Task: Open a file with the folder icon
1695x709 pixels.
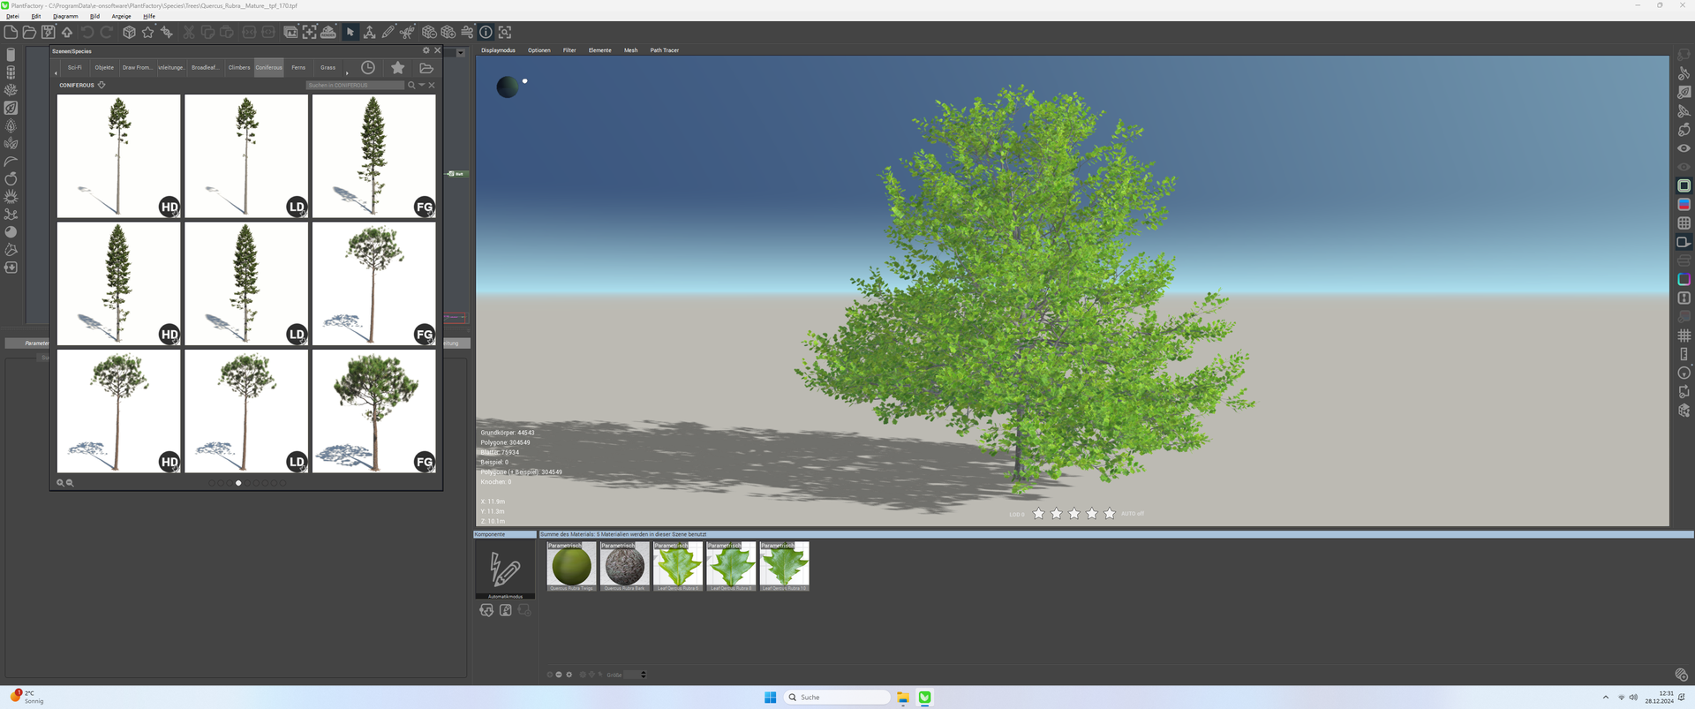Action: [29, 32]
